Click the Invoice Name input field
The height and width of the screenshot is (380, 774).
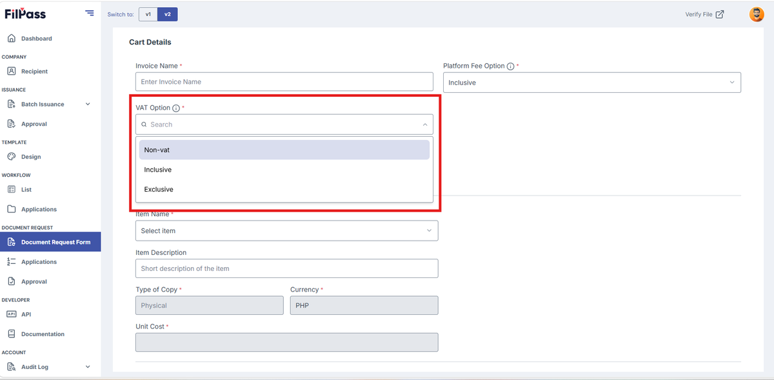point(284,82)
